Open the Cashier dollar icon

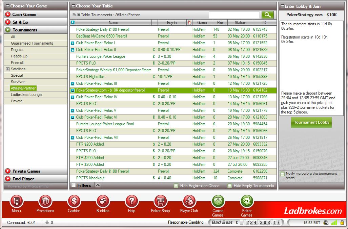74,201
